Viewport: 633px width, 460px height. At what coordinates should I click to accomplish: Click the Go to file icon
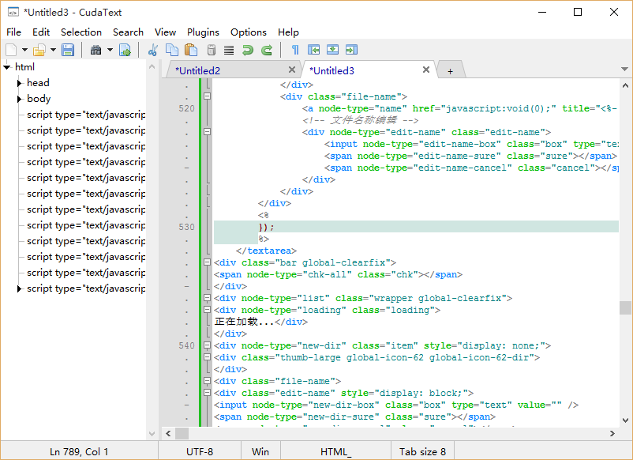pyautogui.click(x=125, y=51)
